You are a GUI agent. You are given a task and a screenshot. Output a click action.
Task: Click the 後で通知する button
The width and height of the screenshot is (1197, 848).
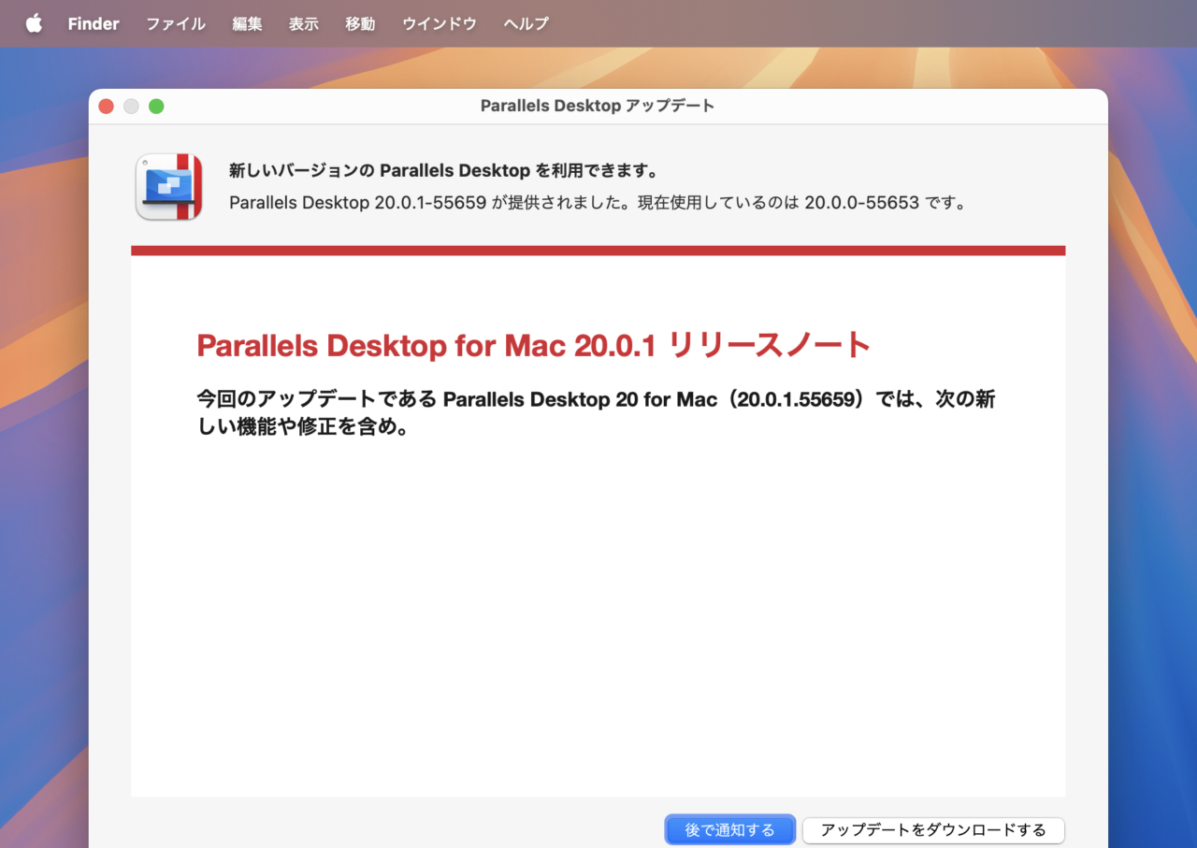[730, 829]
